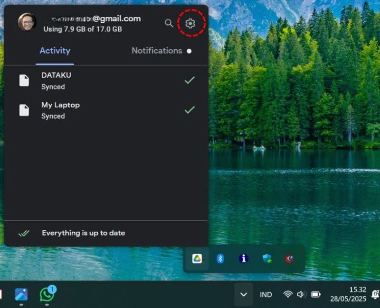The height and width of the screenshot is (308, 380).
Task: Open WhatsApp from the taskbar
Action: tap(47, 294)
